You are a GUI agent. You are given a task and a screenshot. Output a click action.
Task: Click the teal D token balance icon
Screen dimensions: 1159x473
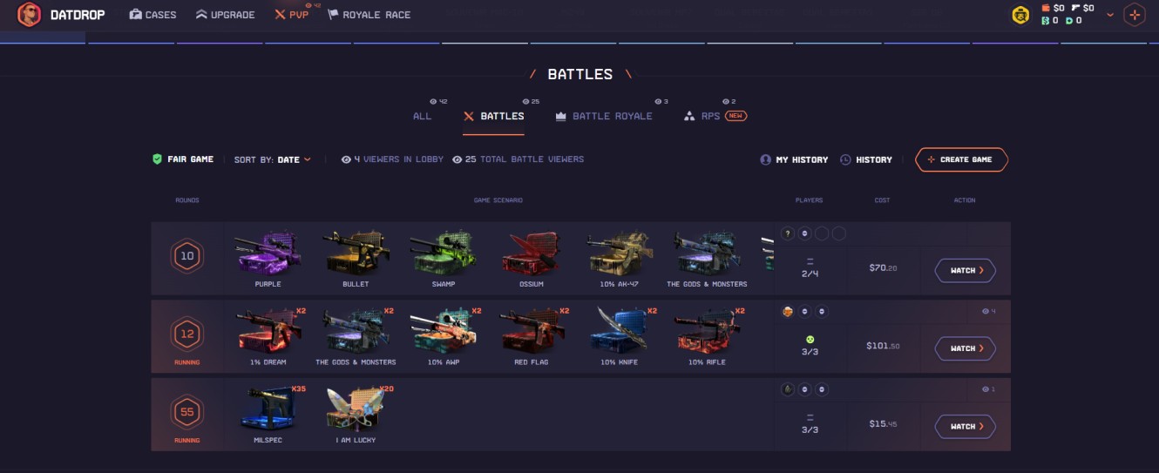tap(1069, 20)
